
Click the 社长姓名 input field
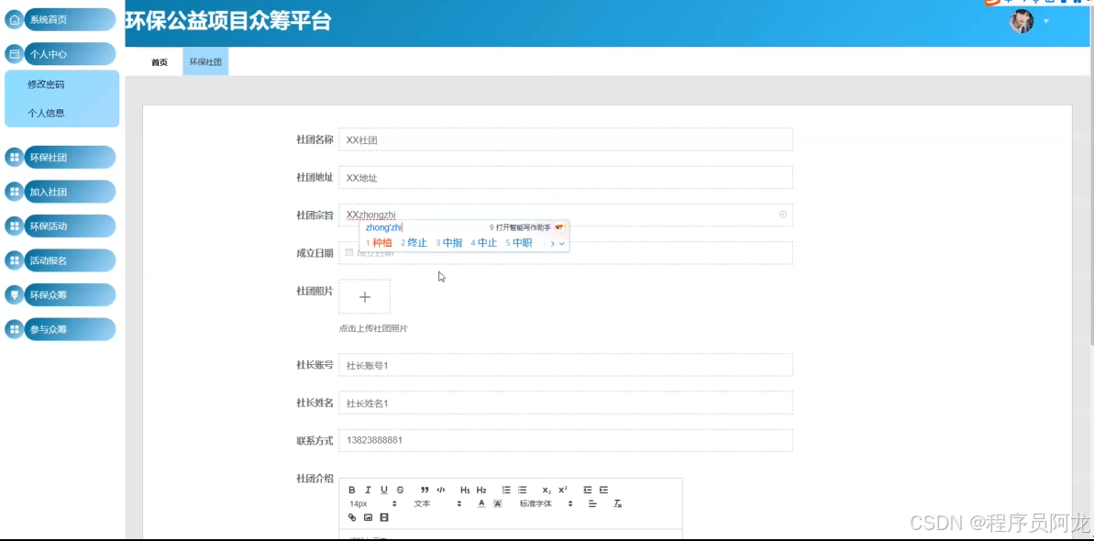click(x=566, y=403)
